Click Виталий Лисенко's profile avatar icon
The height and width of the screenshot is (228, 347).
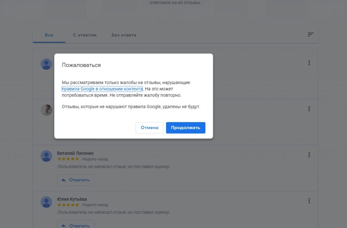[46, 156]
